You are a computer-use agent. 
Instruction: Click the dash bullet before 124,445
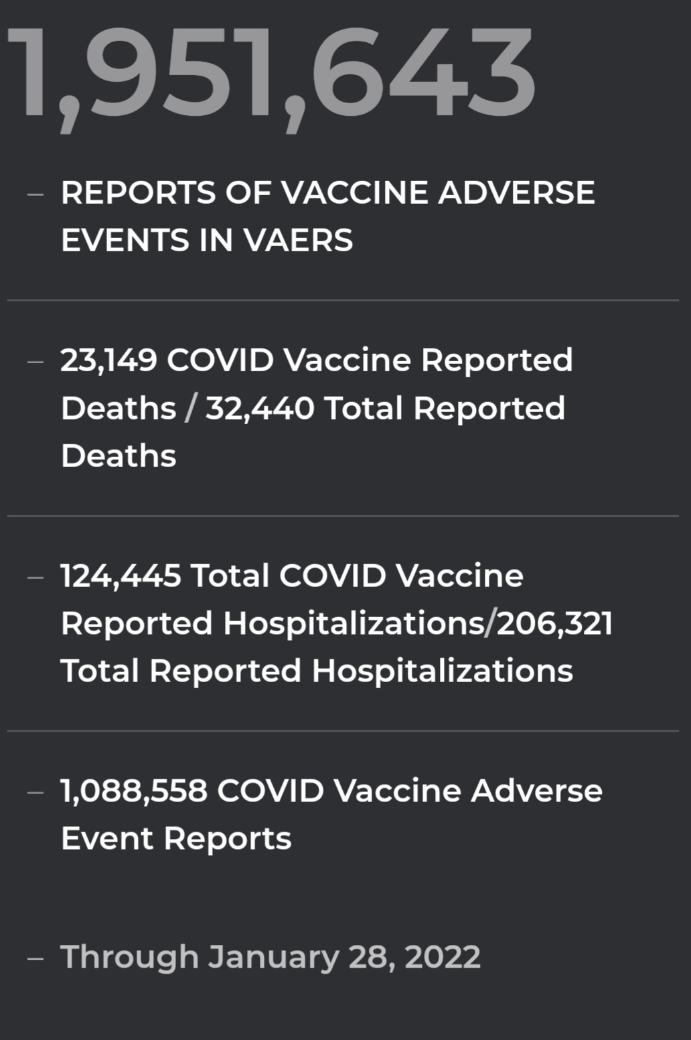click(x=35, y=577)
